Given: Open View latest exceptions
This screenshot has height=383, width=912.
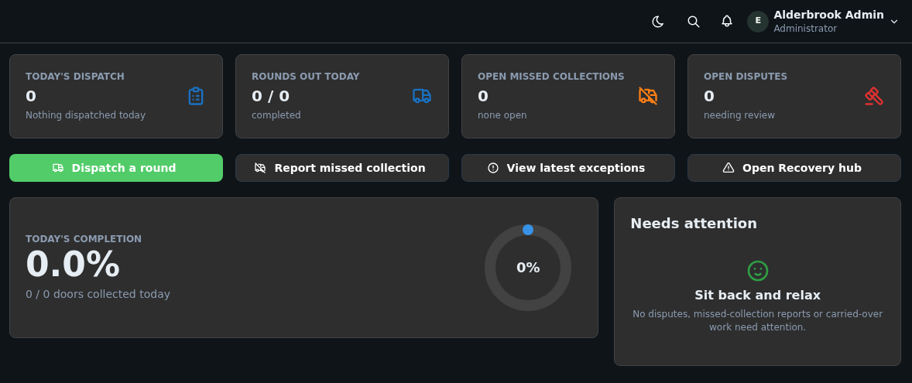Looking at the screenshot, I should 567,168.
